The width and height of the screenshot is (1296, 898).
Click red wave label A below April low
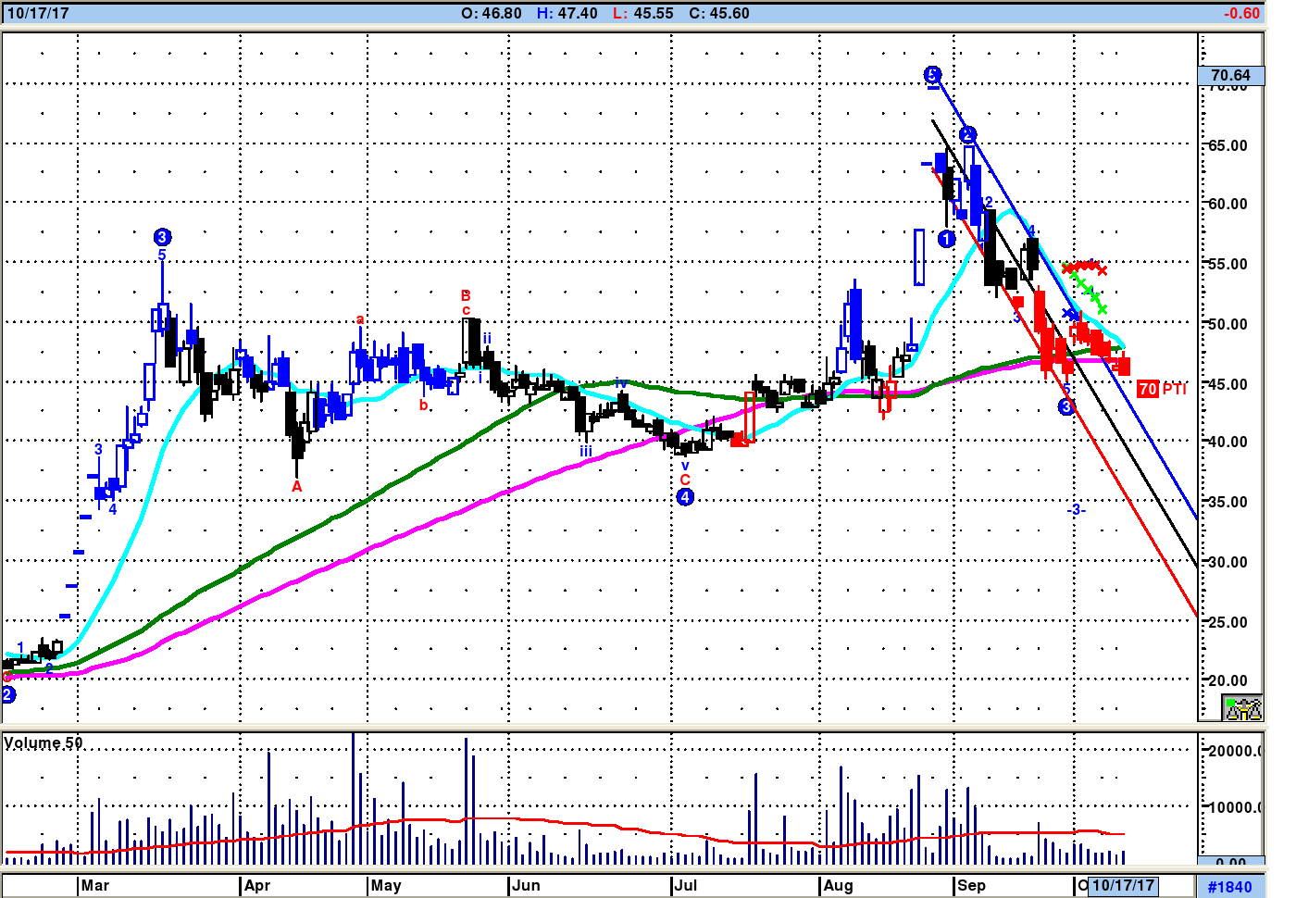point(296,486)
